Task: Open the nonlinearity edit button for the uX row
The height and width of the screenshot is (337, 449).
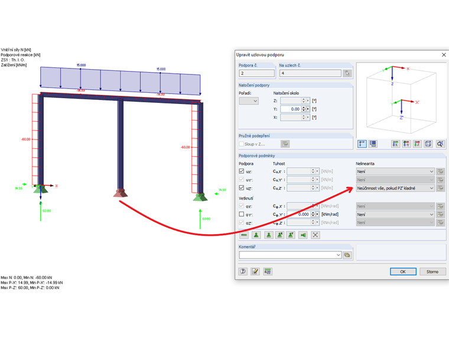Action: (x=440, y=171)
